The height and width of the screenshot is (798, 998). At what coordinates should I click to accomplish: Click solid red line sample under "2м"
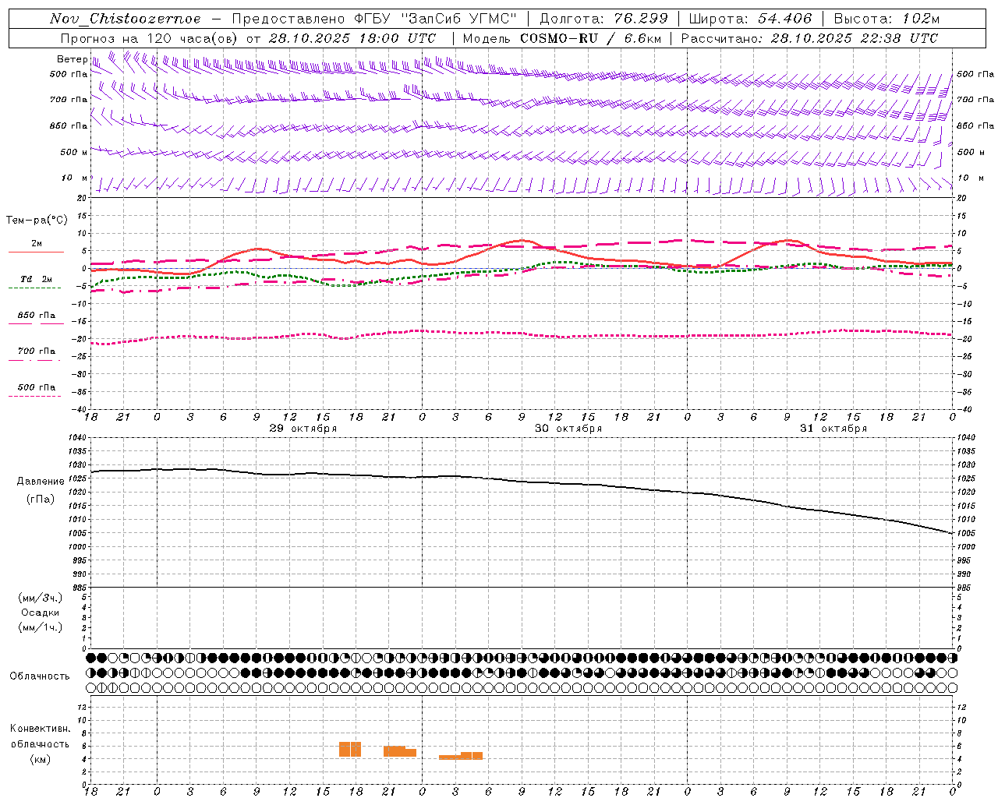click(x=36, y=252)
